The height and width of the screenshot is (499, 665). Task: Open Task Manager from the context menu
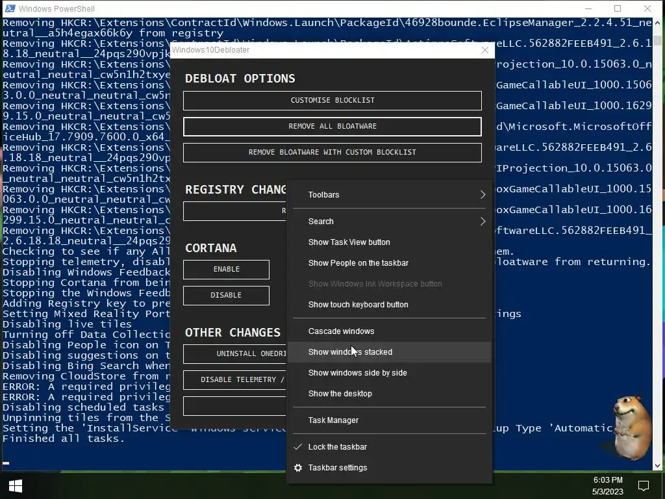[x=390, y=420]
